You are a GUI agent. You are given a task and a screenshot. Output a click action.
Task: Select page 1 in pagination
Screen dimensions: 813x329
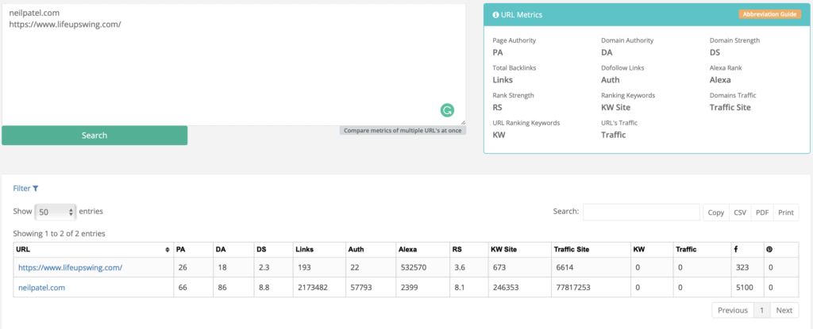click(x=761, y=310)
